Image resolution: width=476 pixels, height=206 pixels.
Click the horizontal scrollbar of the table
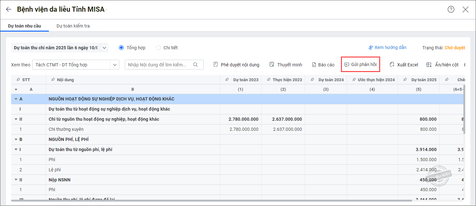(211, 200)
